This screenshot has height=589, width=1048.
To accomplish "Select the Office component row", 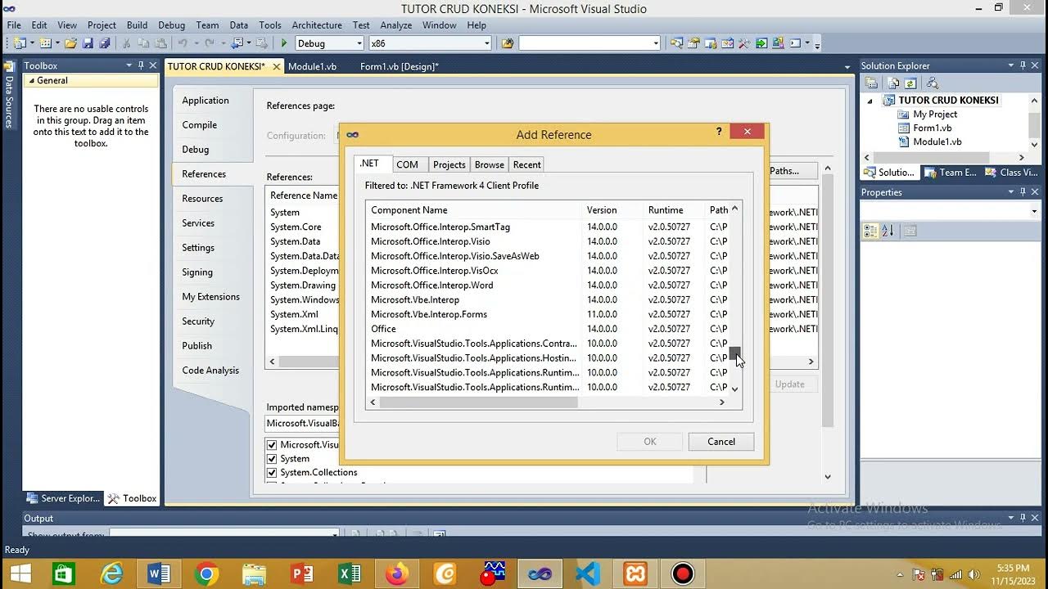I will coord(547,329).
